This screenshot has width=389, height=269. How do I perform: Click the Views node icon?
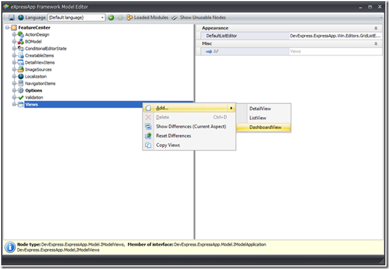pyautogui.click(x=21, y=104)
